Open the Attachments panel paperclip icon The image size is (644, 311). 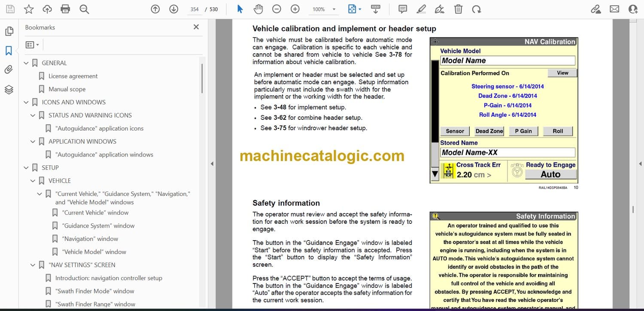(9, 70)
